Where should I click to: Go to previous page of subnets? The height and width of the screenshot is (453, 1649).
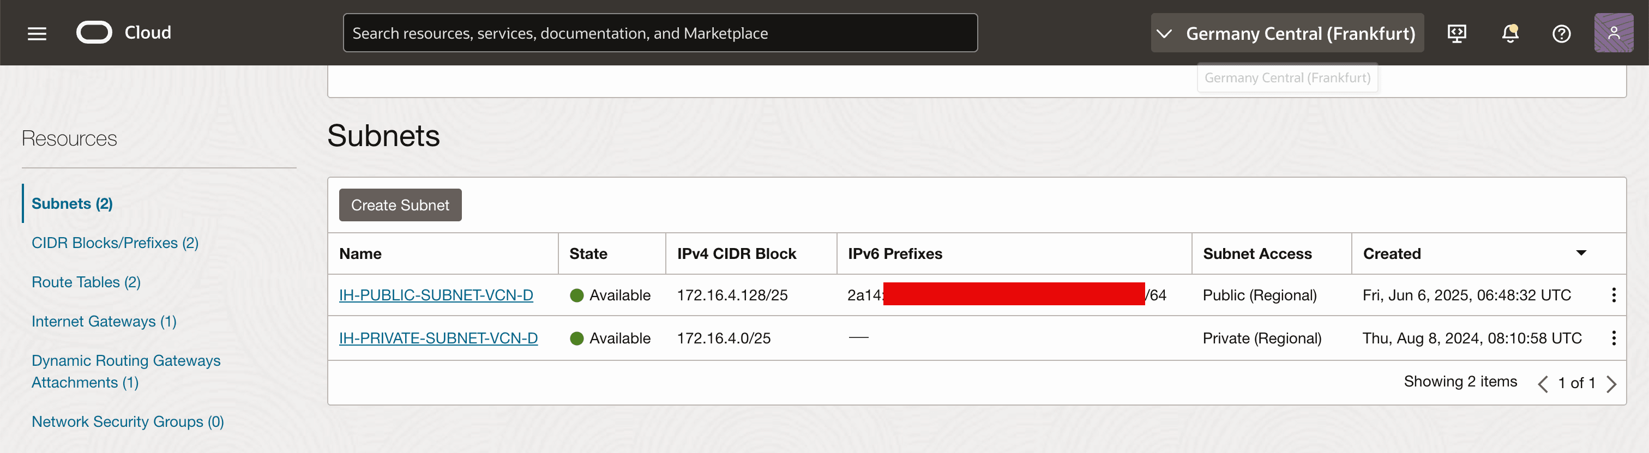point(1543,383)
